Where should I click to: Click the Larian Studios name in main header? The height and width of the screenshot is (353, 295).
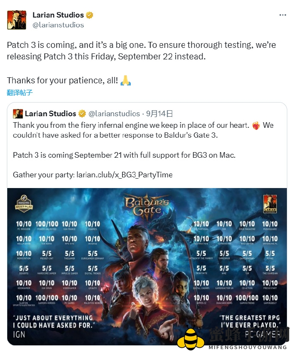(x=58, y=15)
